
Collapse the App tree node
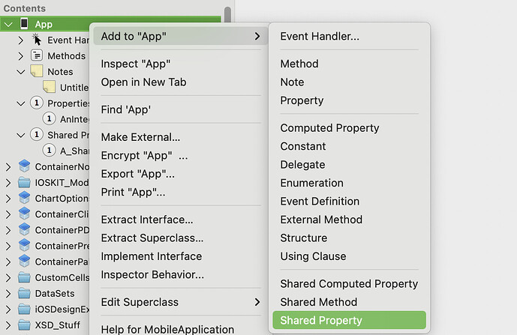tap(8, 25)
